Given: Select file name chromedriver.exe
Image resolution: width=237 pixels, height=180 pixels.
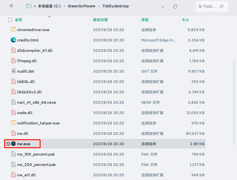Looking at the screenshot, I should tap(33, 30).
